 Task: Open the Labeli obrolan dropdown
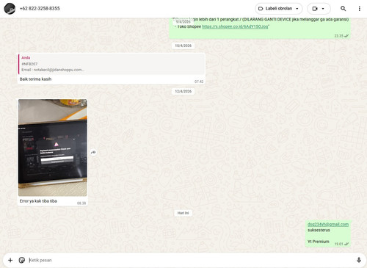tap(279, 9)
